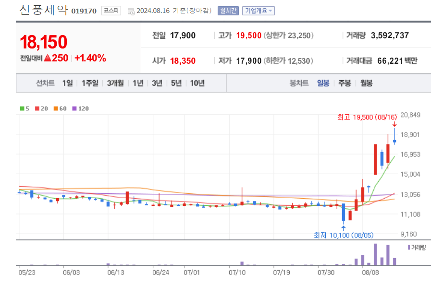Click the +1.40% change percentage

[x=90, y=58]
